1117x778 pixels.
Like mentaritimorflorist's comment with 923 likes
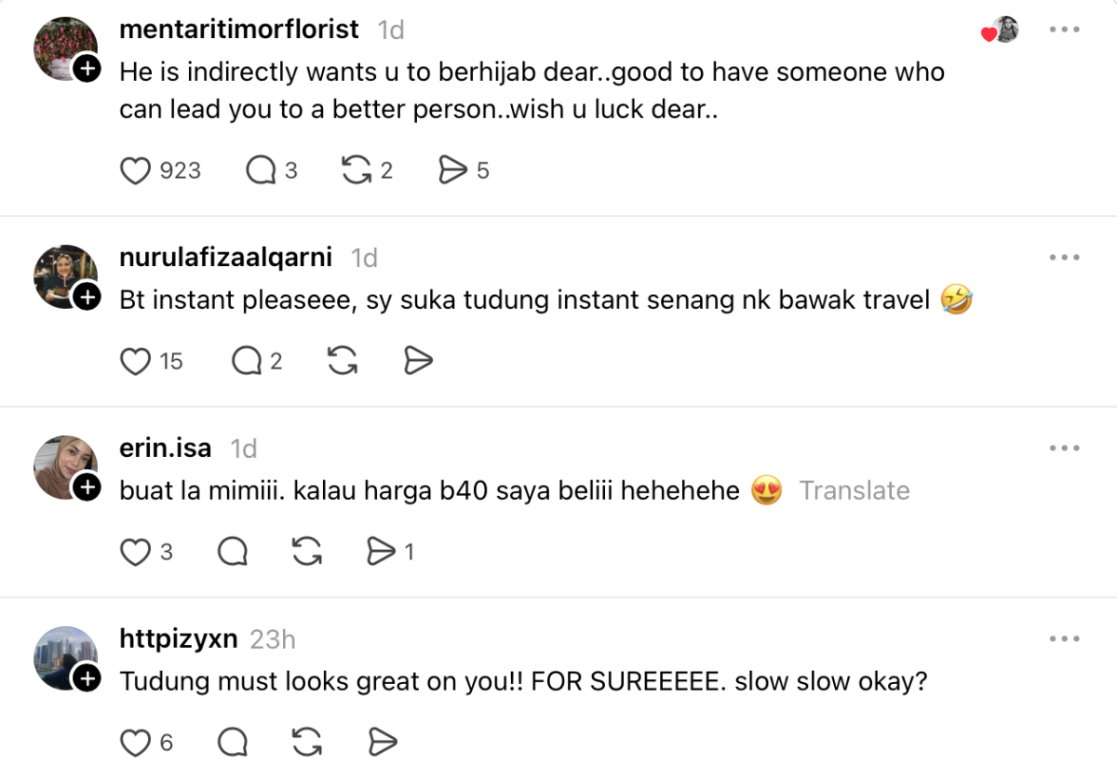coord(136,170)
